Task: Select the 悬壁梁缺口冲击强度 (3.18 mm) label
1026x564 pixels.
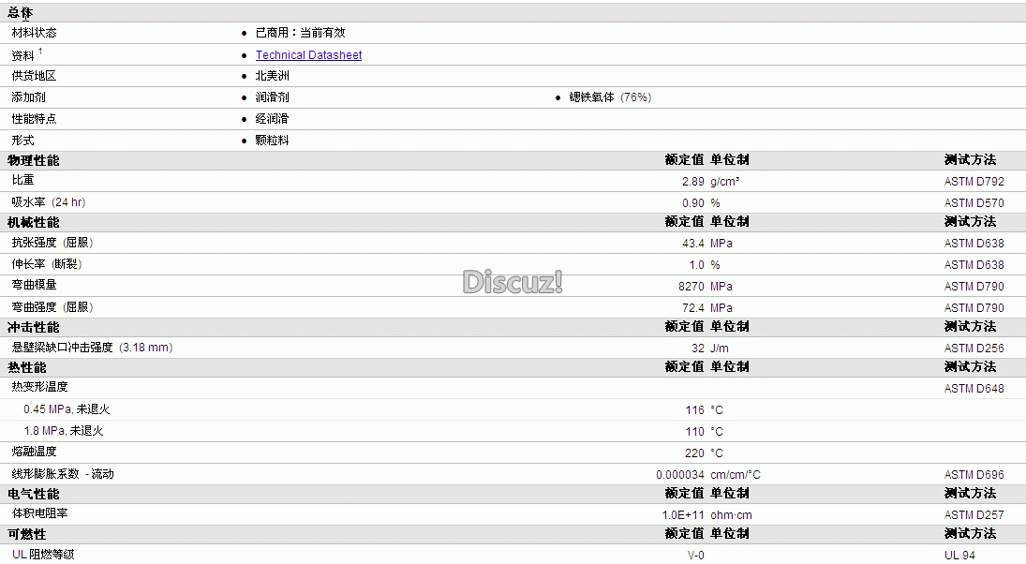Action: pos(92,348)
